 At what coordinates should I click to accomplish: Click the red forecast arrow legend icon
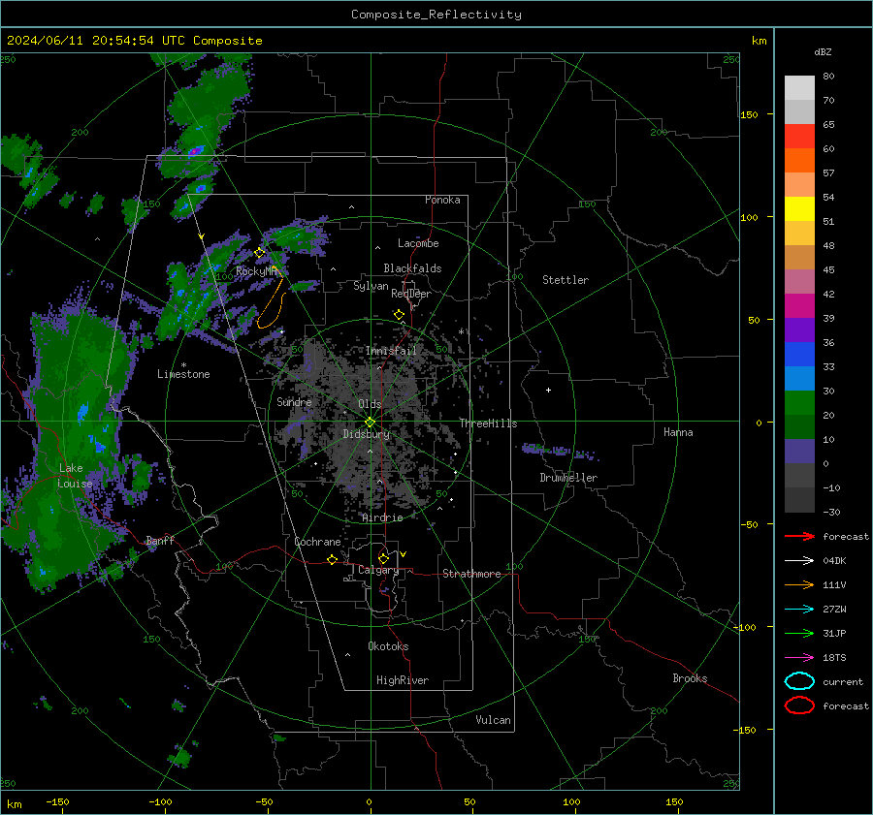click(799, 536)
